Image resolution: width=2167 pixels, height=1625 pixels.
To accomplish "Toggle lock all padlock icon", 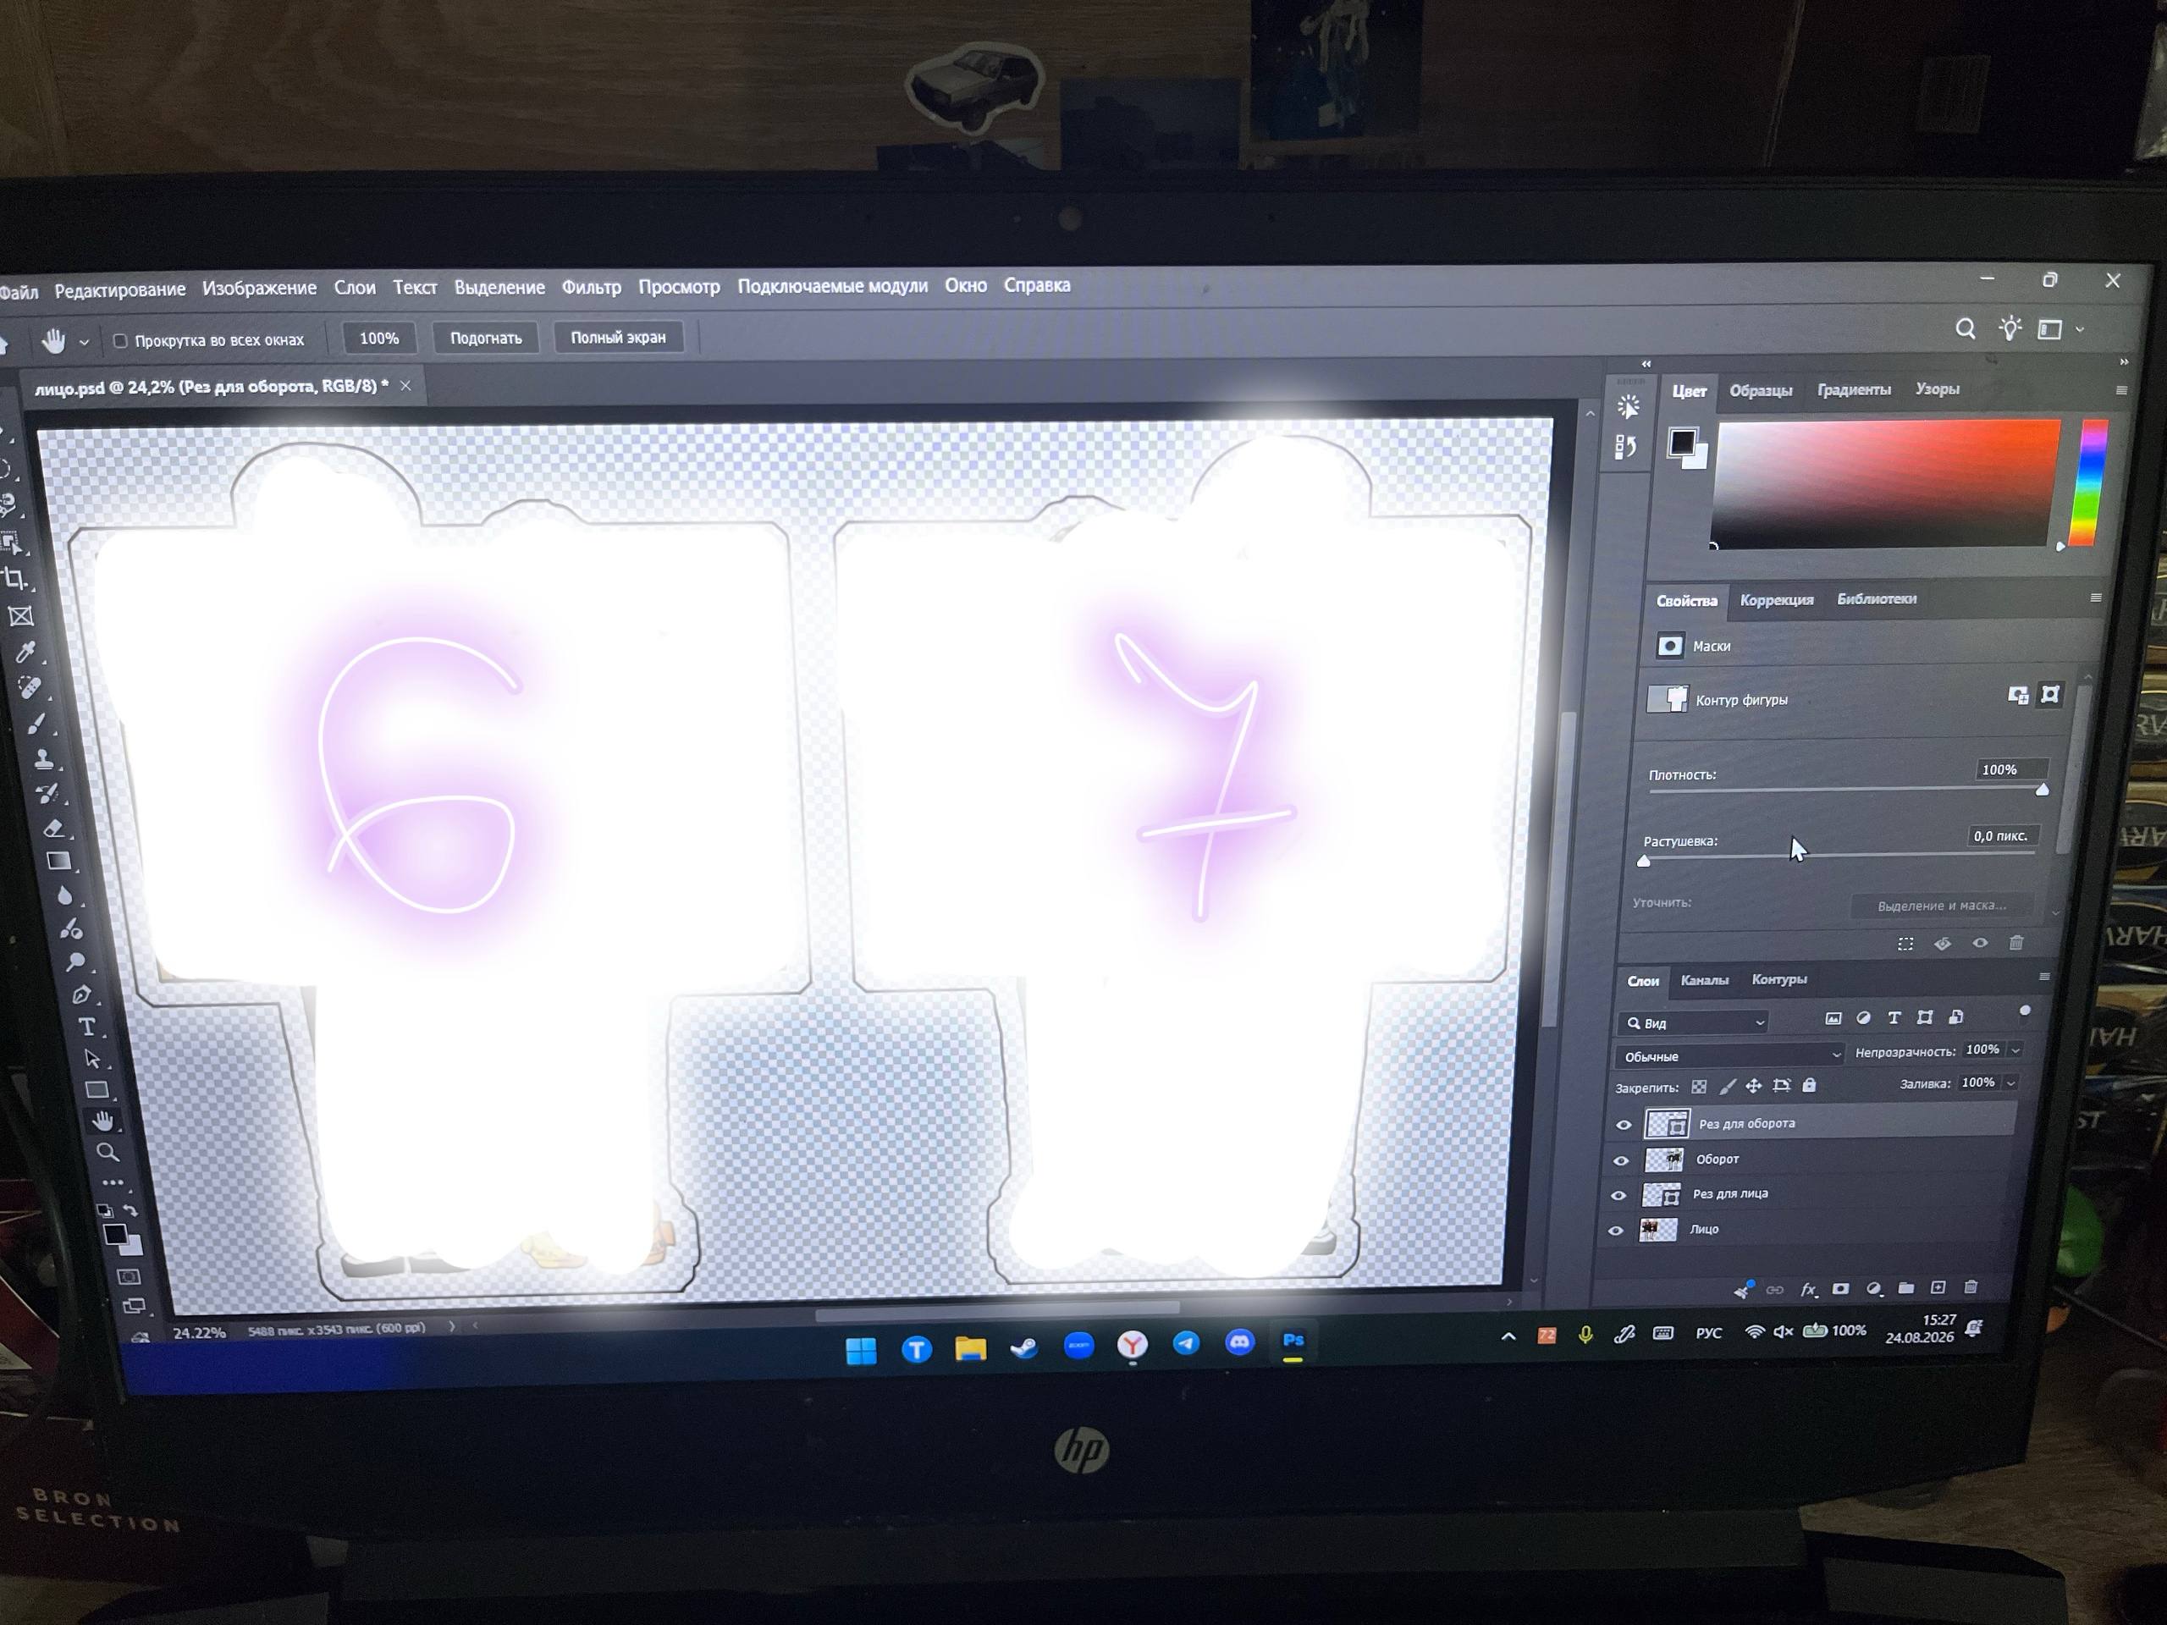I will pos(1810,1084).
